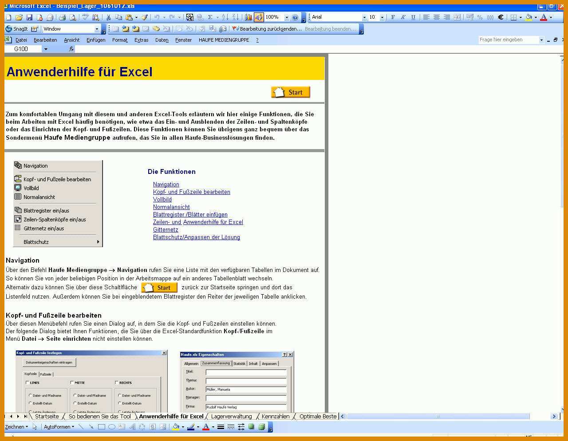The width and height of the screenshot is (568, 441).
Task: Apply Euro currency format
Action: point(501,17)
